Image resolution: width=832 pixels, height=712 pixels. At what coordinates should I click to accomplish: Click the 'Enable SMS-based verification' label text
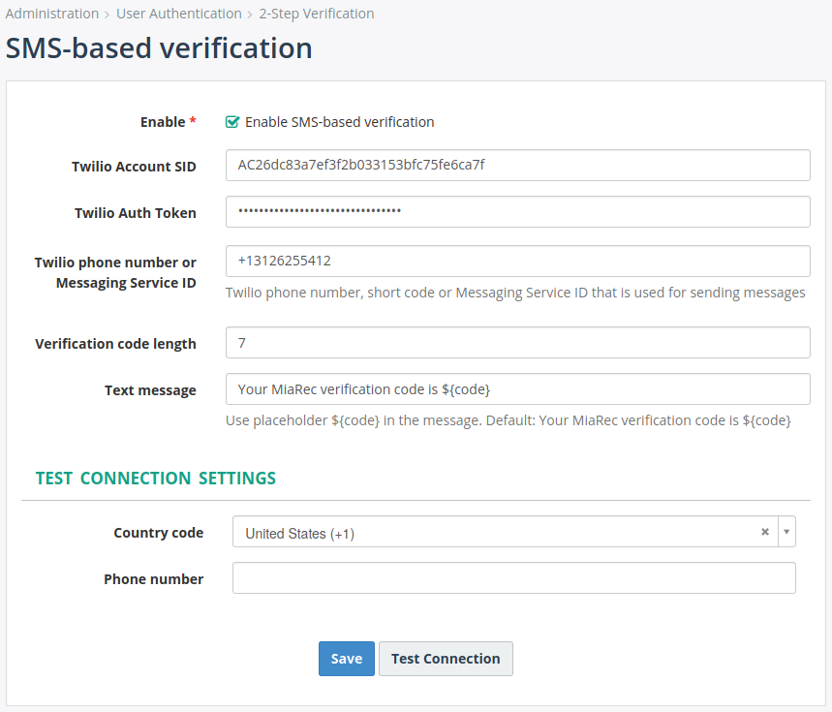pyautogui.click(x=340, y=122)
